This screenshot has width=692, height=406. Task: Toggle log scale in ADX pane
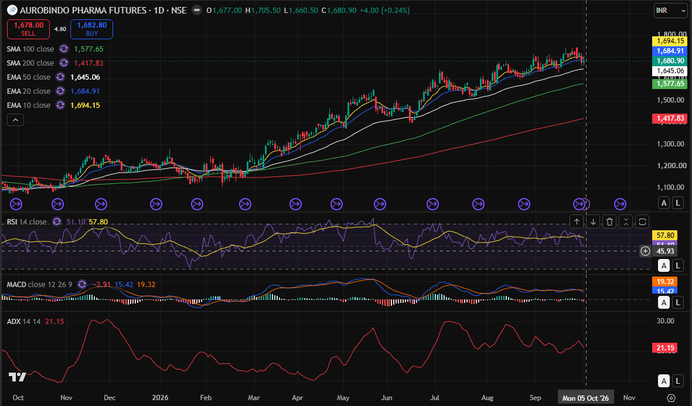tap(678, 381)
